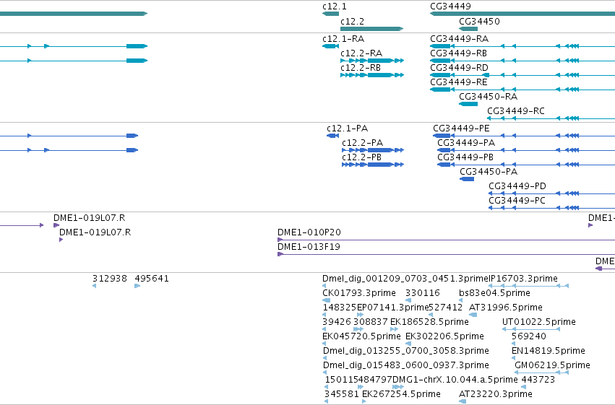
Task: Select the AT23220.3prime EST
Action: pos(496,395)
